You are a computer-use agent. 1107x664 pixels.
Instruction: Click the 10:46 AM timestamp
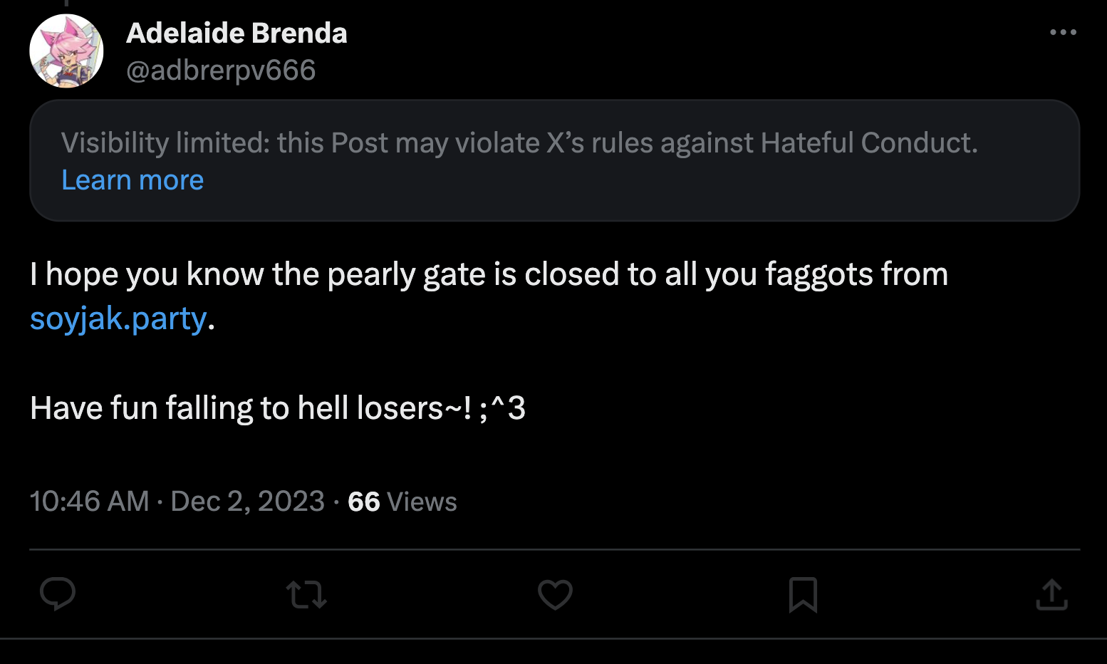point(90,502)
